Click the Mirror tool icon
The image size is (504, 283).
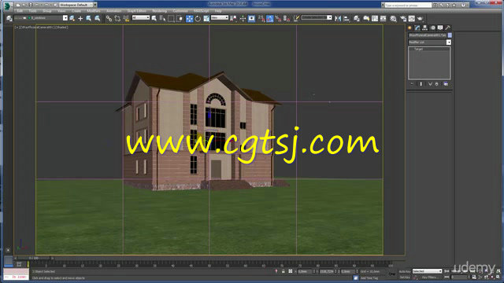pos(338,19)
